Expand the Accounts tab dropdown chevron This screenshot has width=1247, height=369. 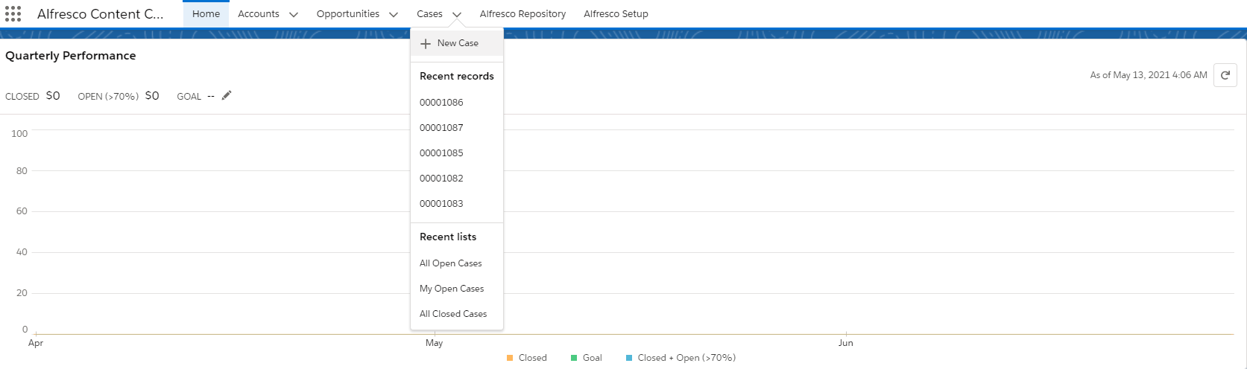[x=294, y=15]
